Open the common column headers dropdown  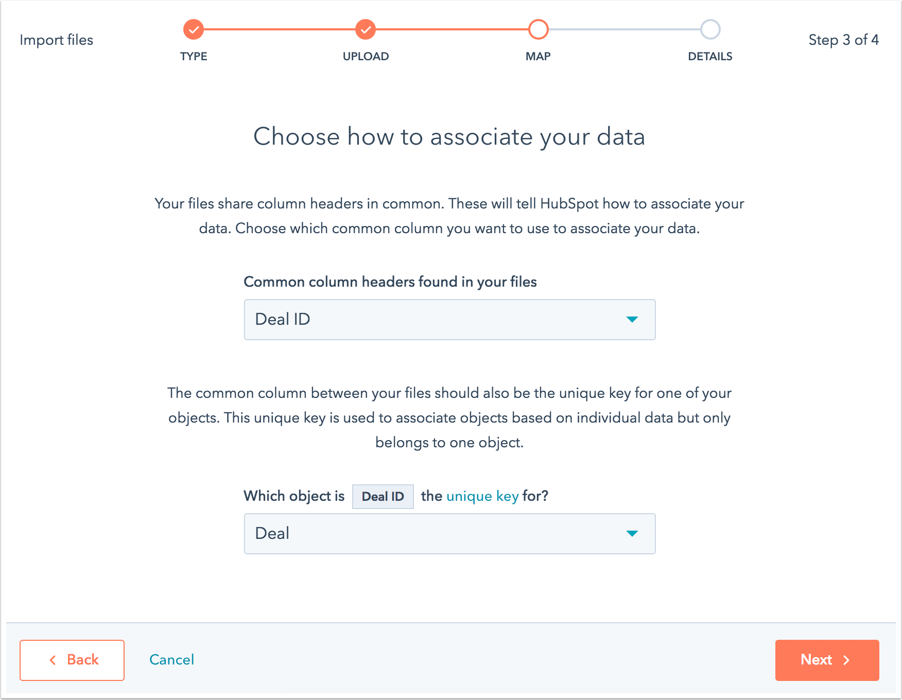(x=449, y=320)
